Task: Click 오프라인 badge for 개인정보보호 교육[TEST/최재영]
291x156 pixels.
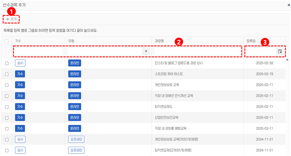Action: [x=76, y=139]
